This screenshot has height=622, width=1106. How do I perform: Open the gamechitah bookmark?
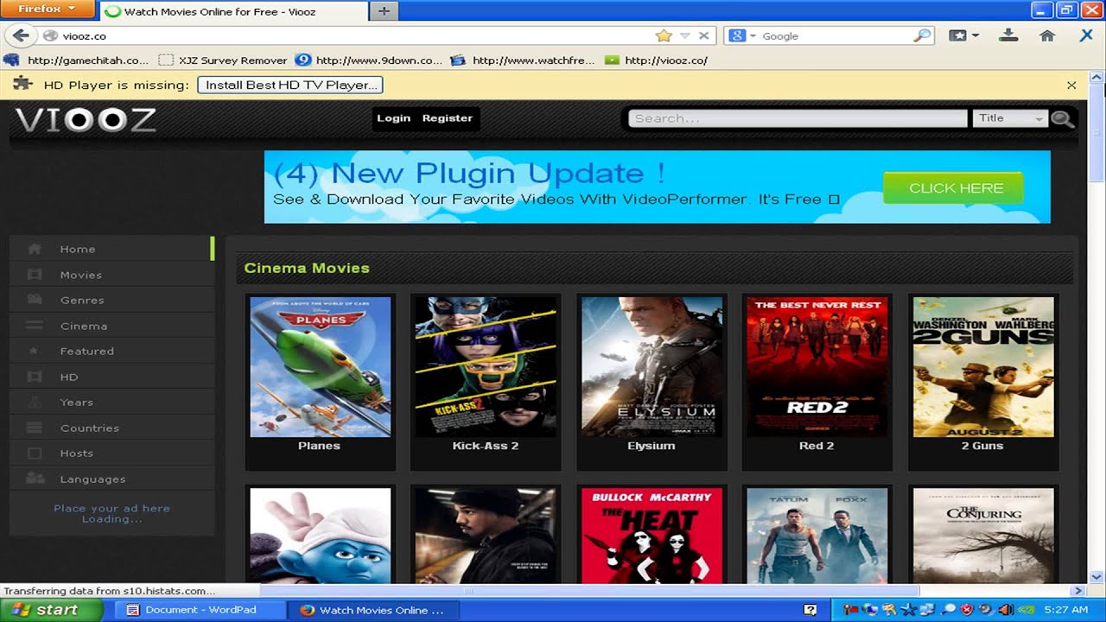point(77,60)
